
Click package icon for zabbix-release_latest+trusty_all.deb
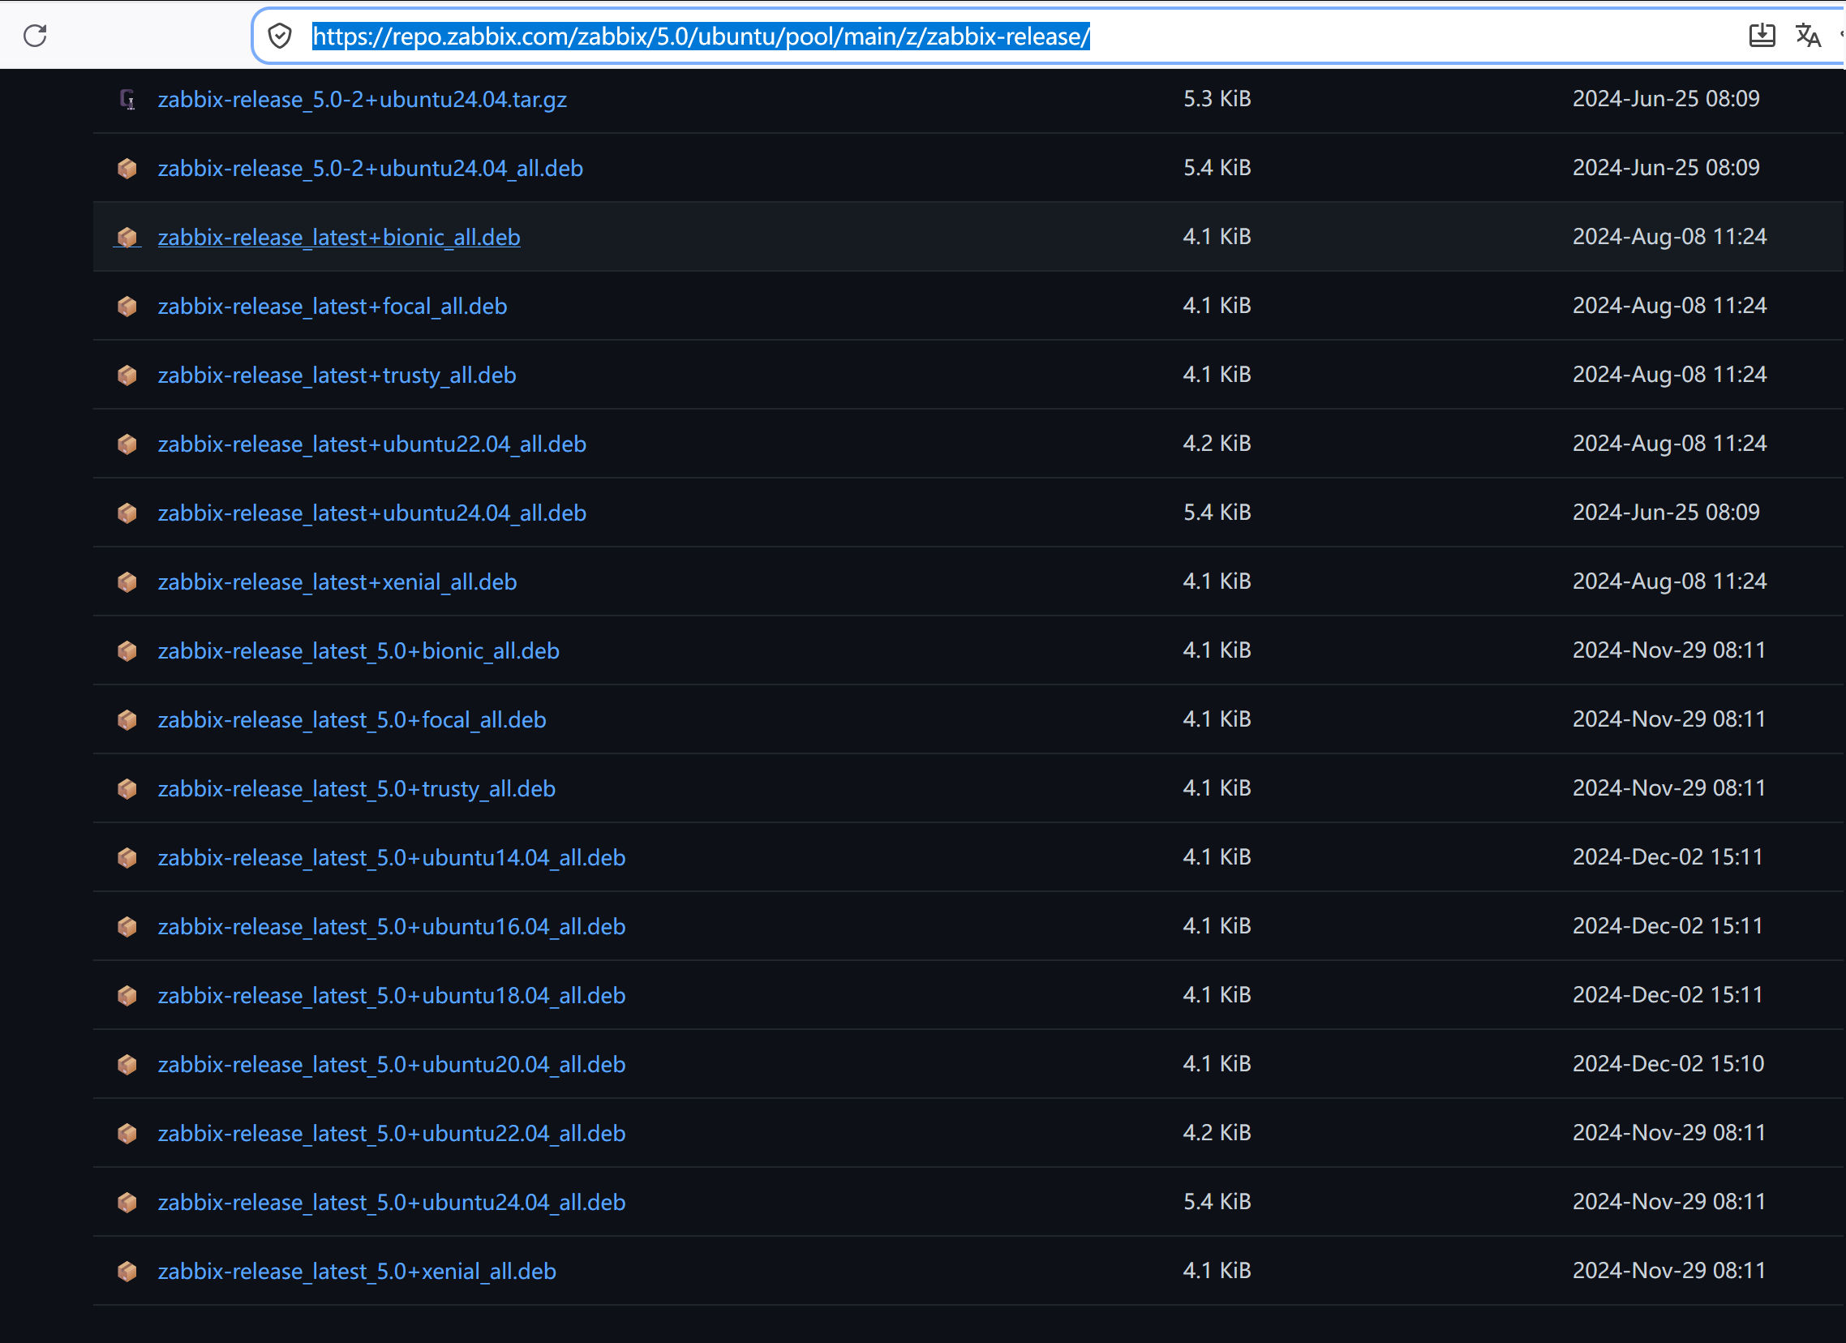[127, 375]
